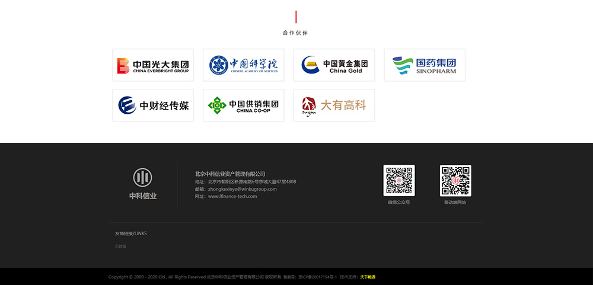Image resolution: width=593 pixels, height=285 pixels.
Task: Click the 无数据 text under links
Action: pos(120,246)
